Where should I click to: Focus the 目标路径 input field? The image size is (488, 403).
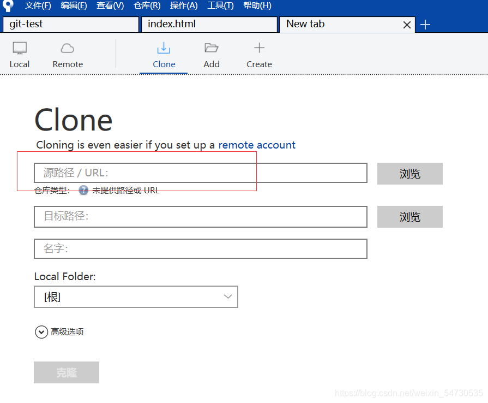[x=201, y=217]
